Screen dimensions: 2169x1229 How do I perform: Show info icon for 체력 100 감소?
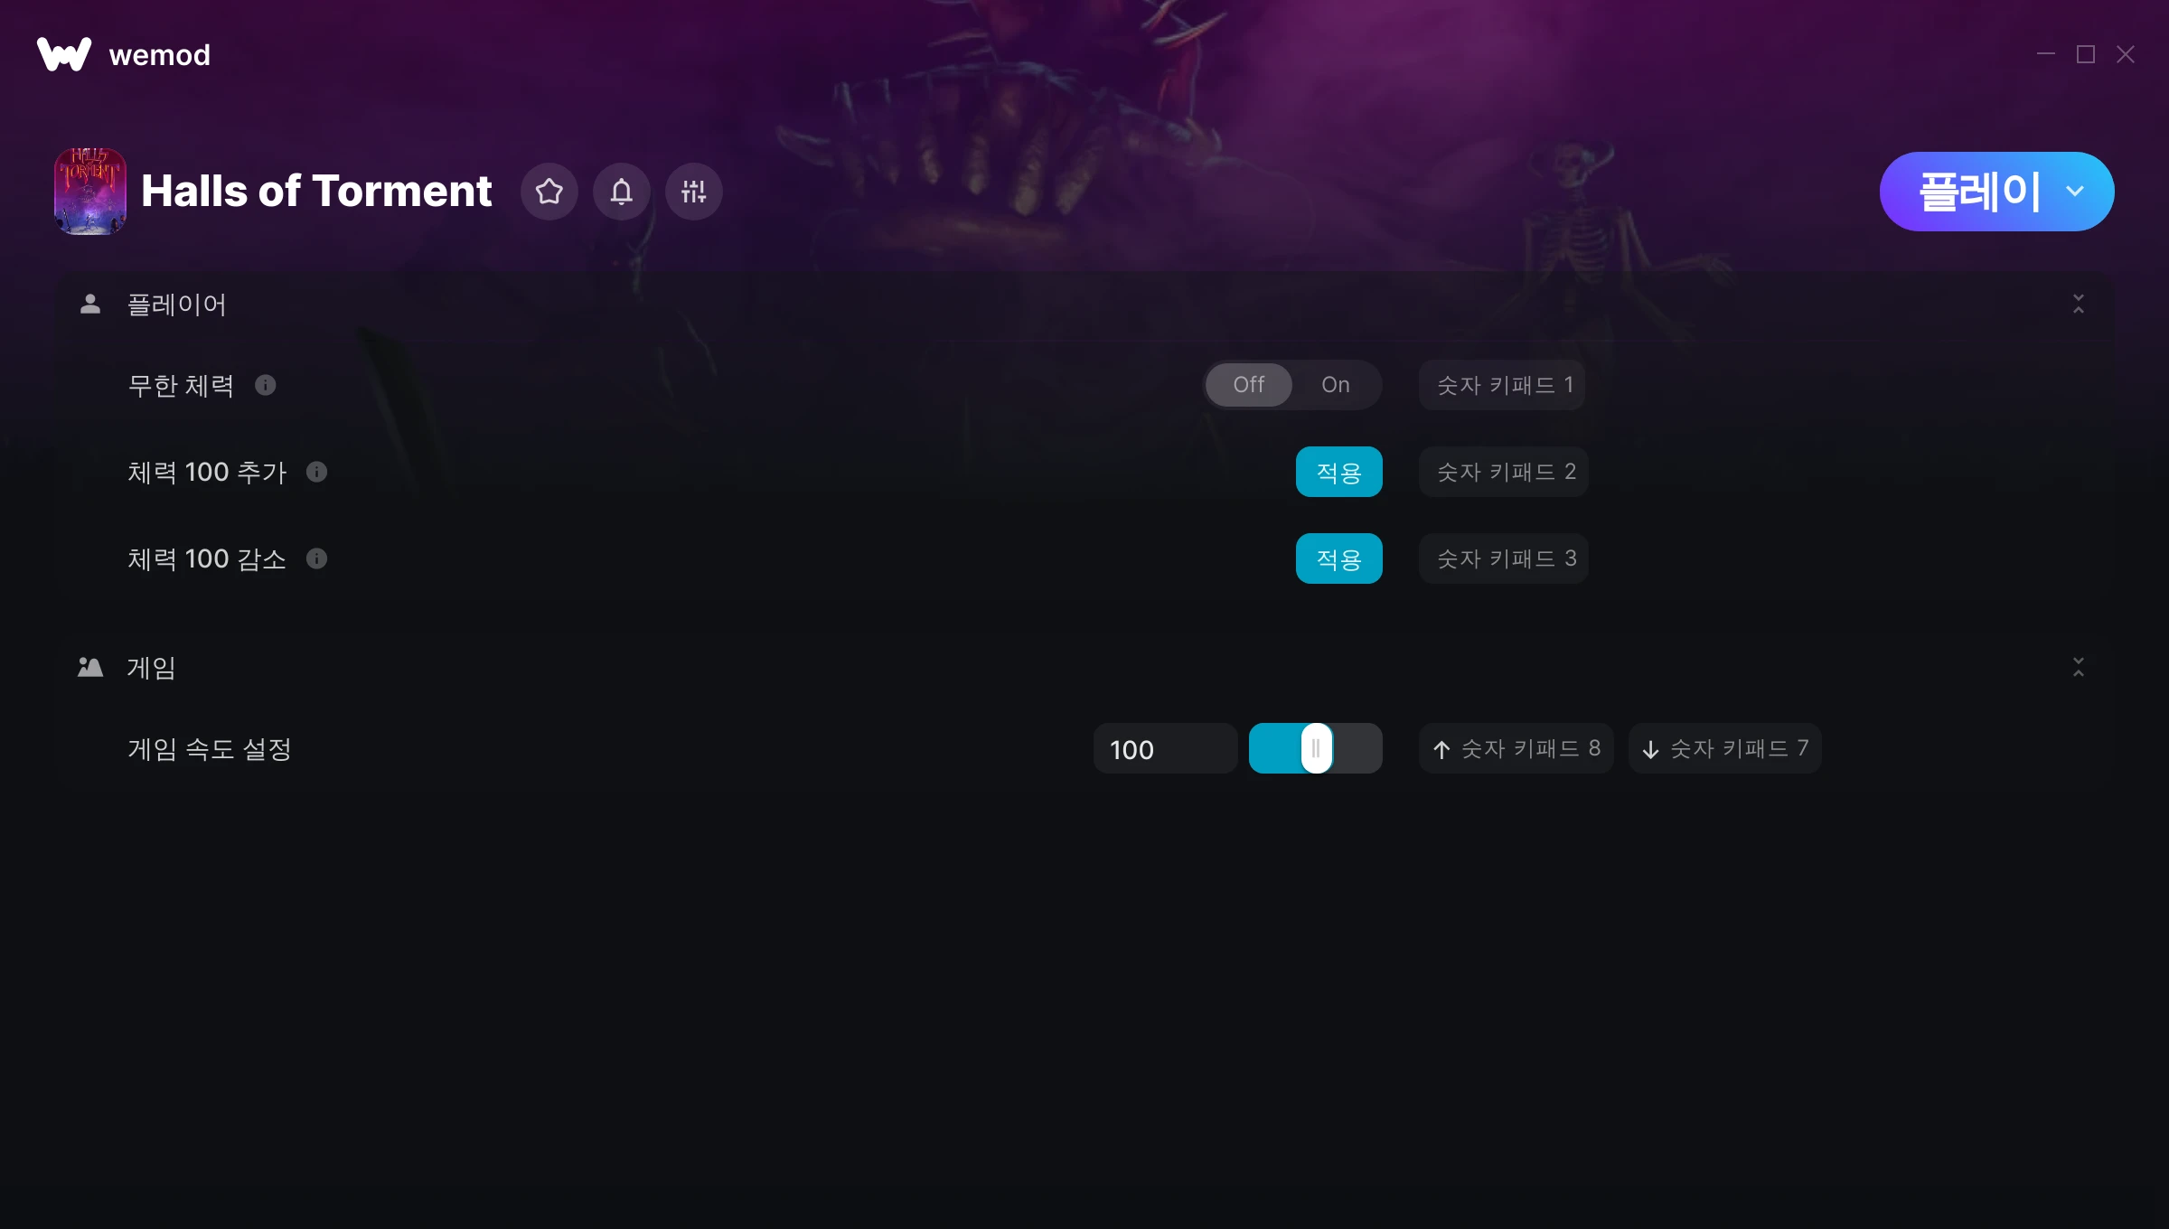[316, 558]
